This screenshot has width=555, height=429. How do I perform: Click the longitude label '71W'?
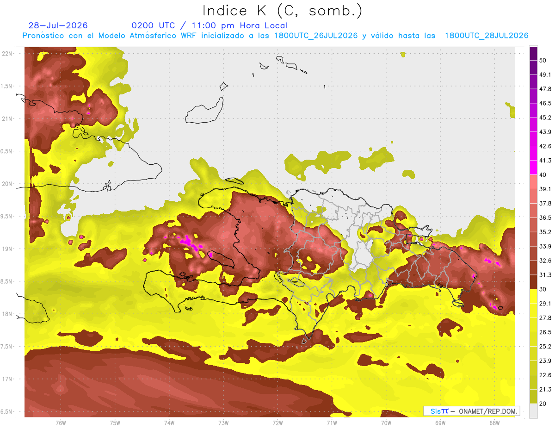pos(332,423)
